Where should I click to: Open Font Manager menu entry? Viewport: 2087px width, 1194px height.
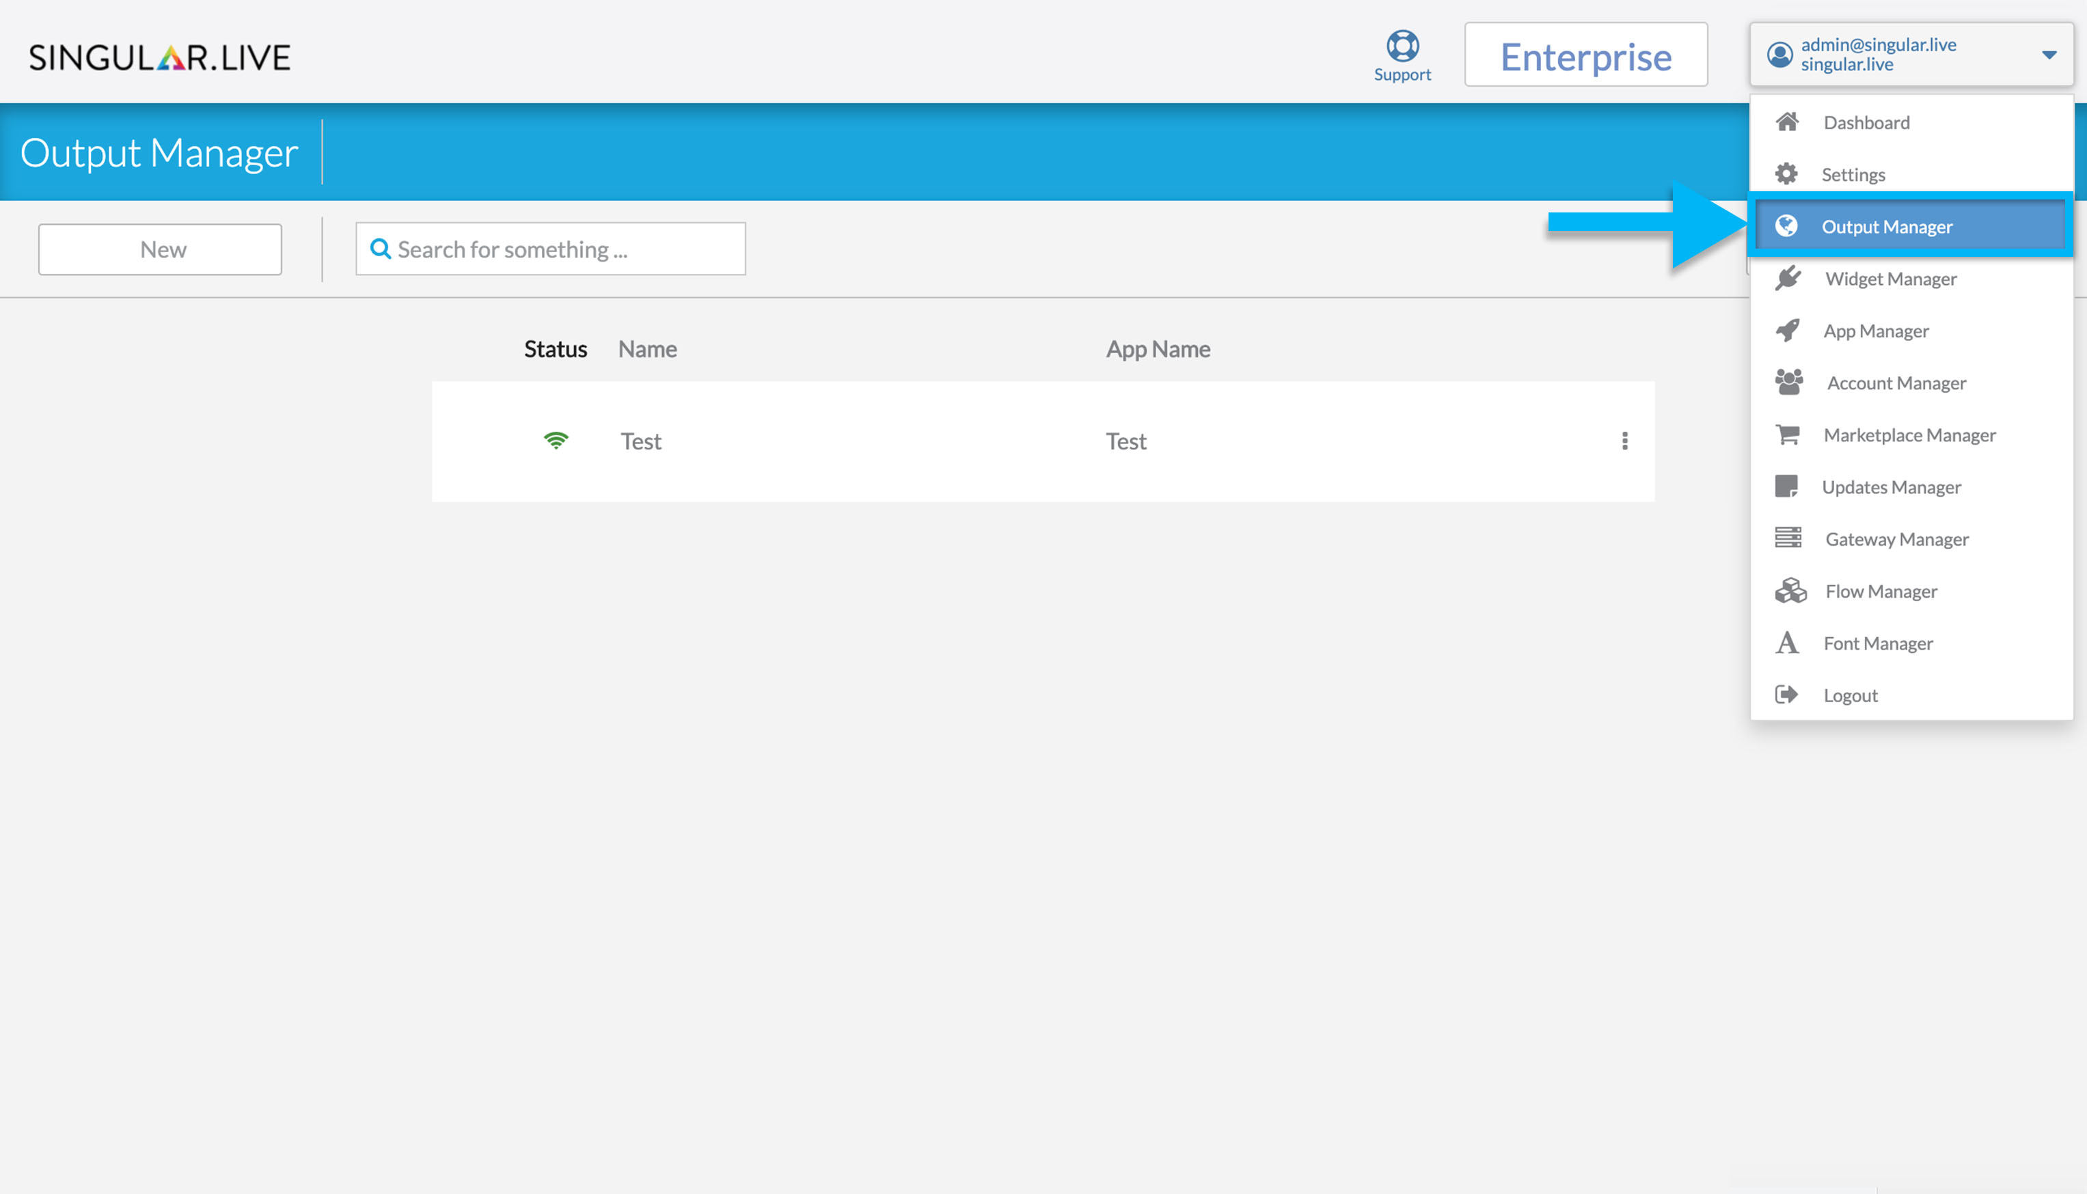point(1911,643)
